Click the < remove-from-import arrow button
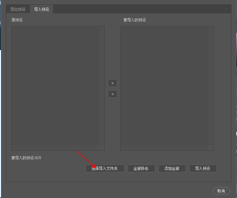Viewport: 237px width, 198px height. [112, 94]
